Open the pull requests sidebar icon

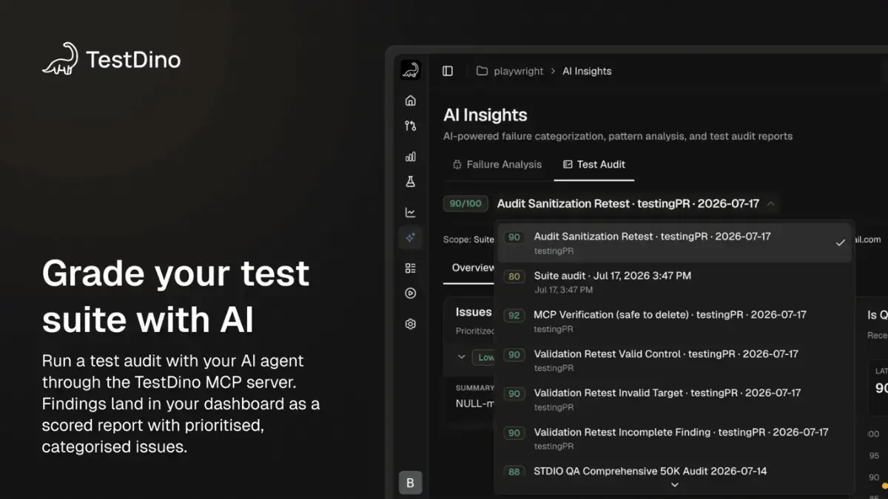[411, 126]
